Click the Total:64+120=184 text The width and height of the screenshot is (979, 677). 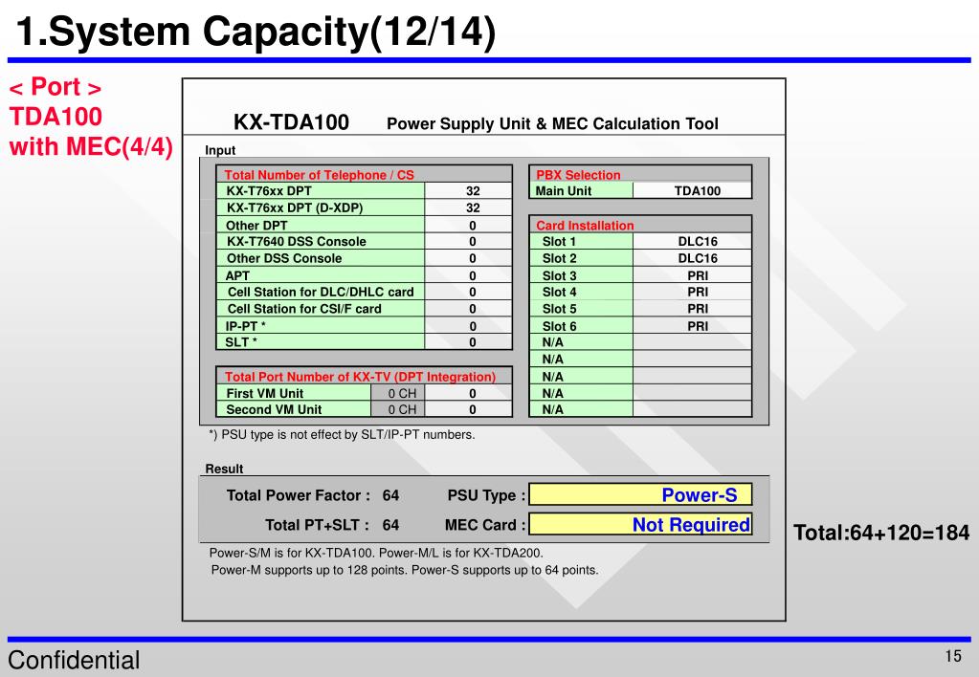(x=881, y=533)
